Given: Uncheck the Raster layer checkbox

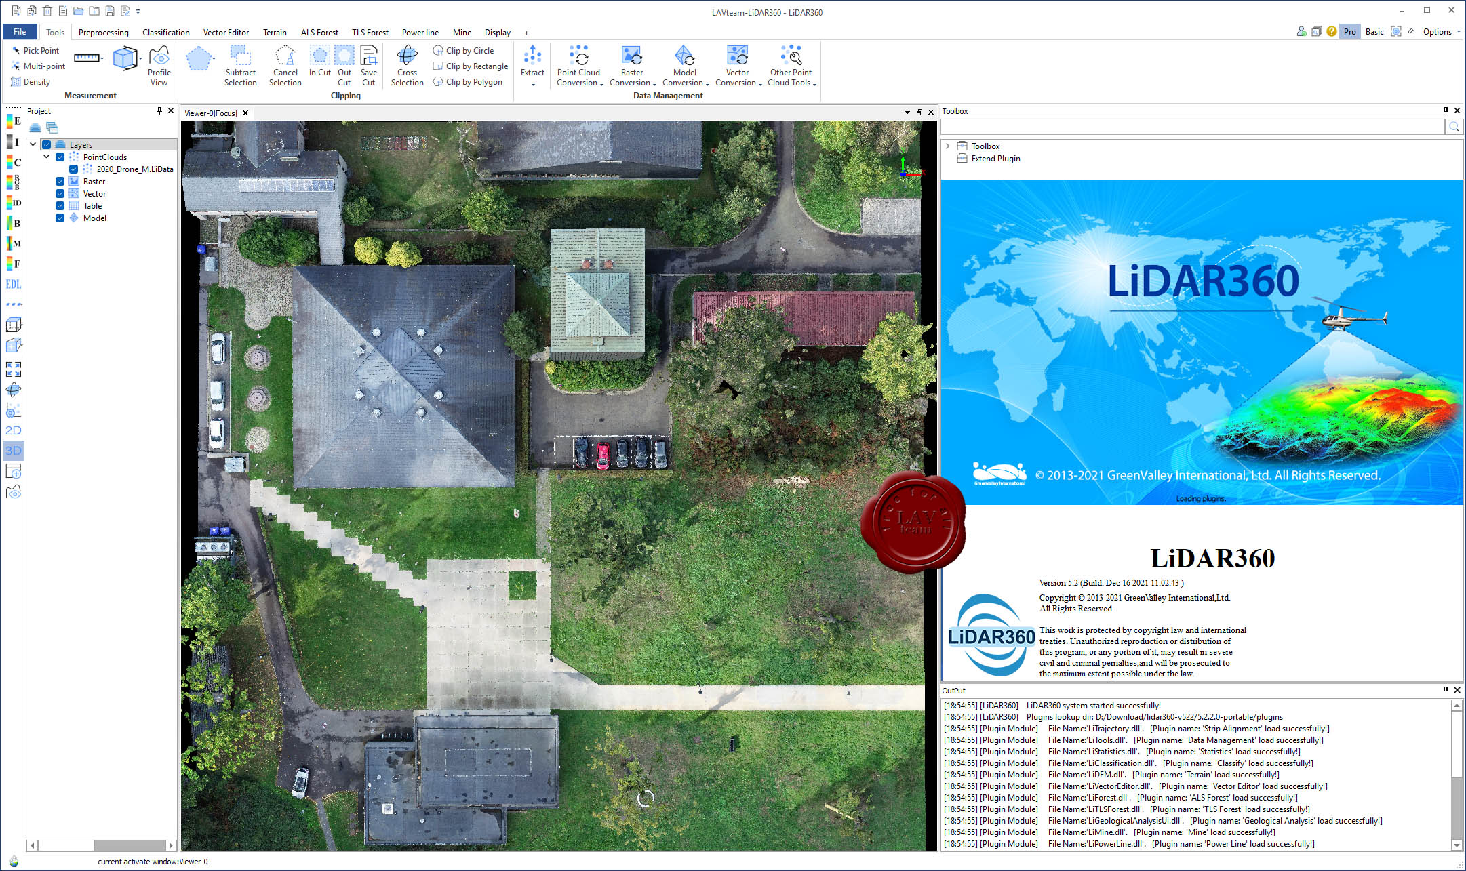Looking at the screenshot, I should click(x=60, y=182).
